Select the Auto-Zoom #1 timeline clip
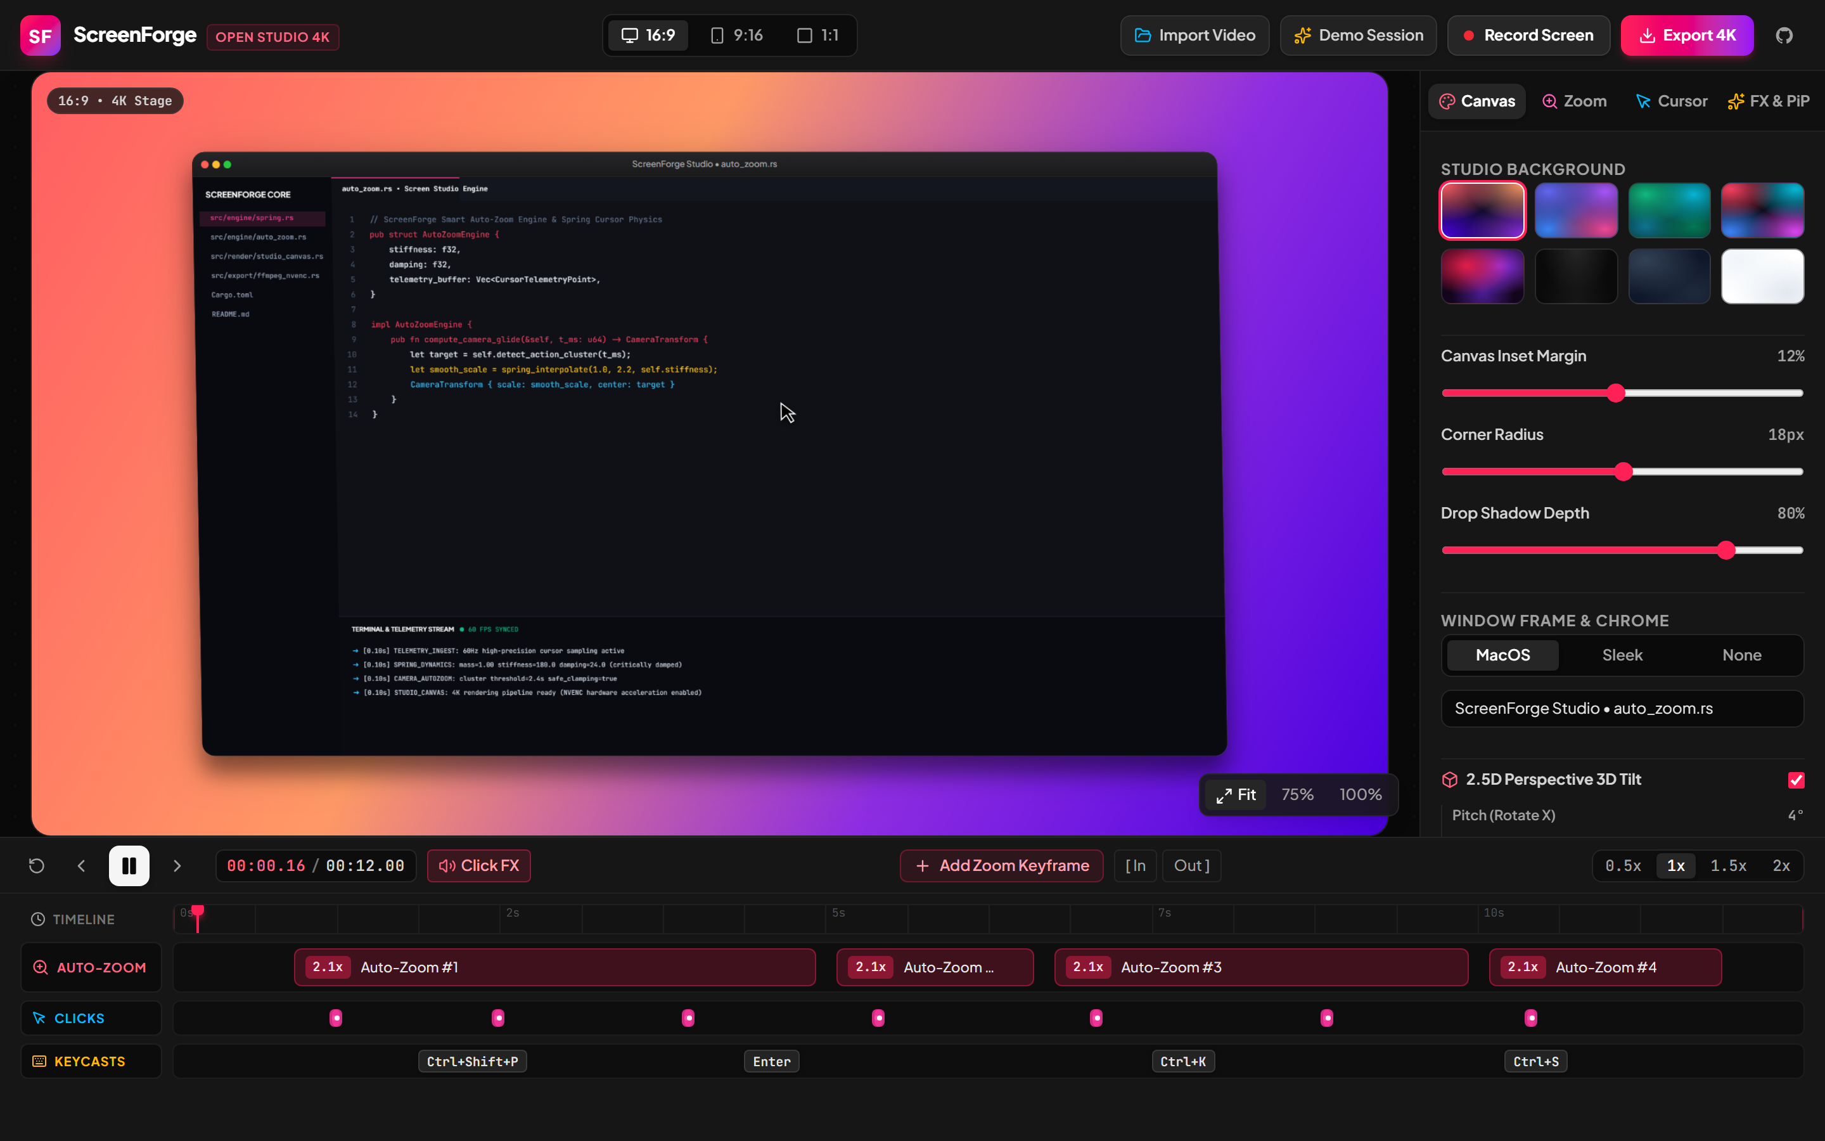 click(x=554, y=967)
